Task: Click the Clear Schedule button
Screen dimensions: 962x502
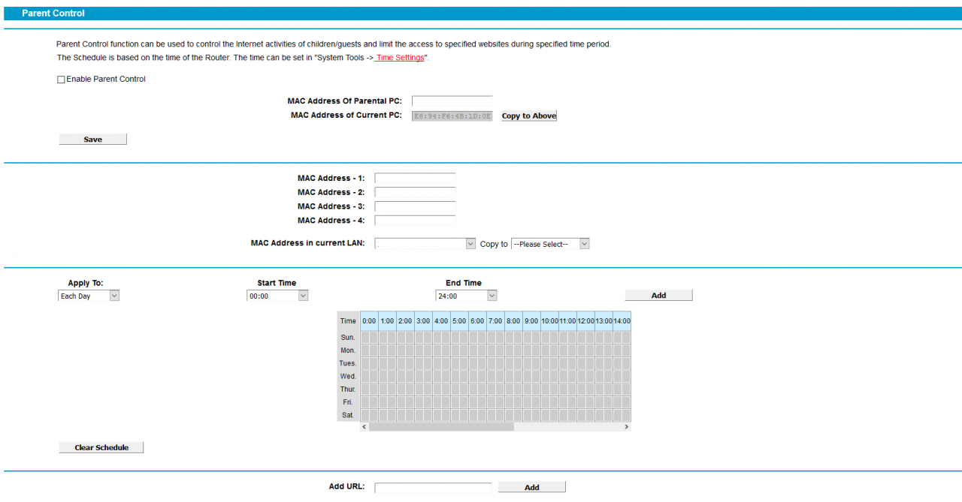Action: [101, 447]
